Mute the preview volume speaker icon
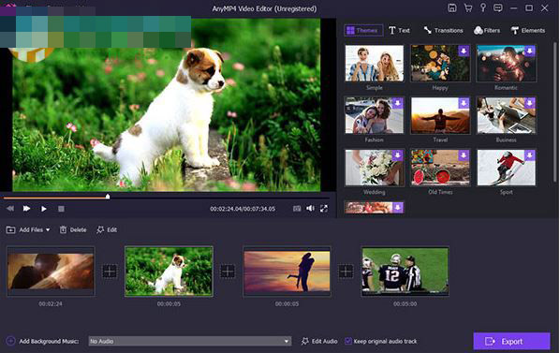Screen dimensions: 560x353 click(310, 209)
